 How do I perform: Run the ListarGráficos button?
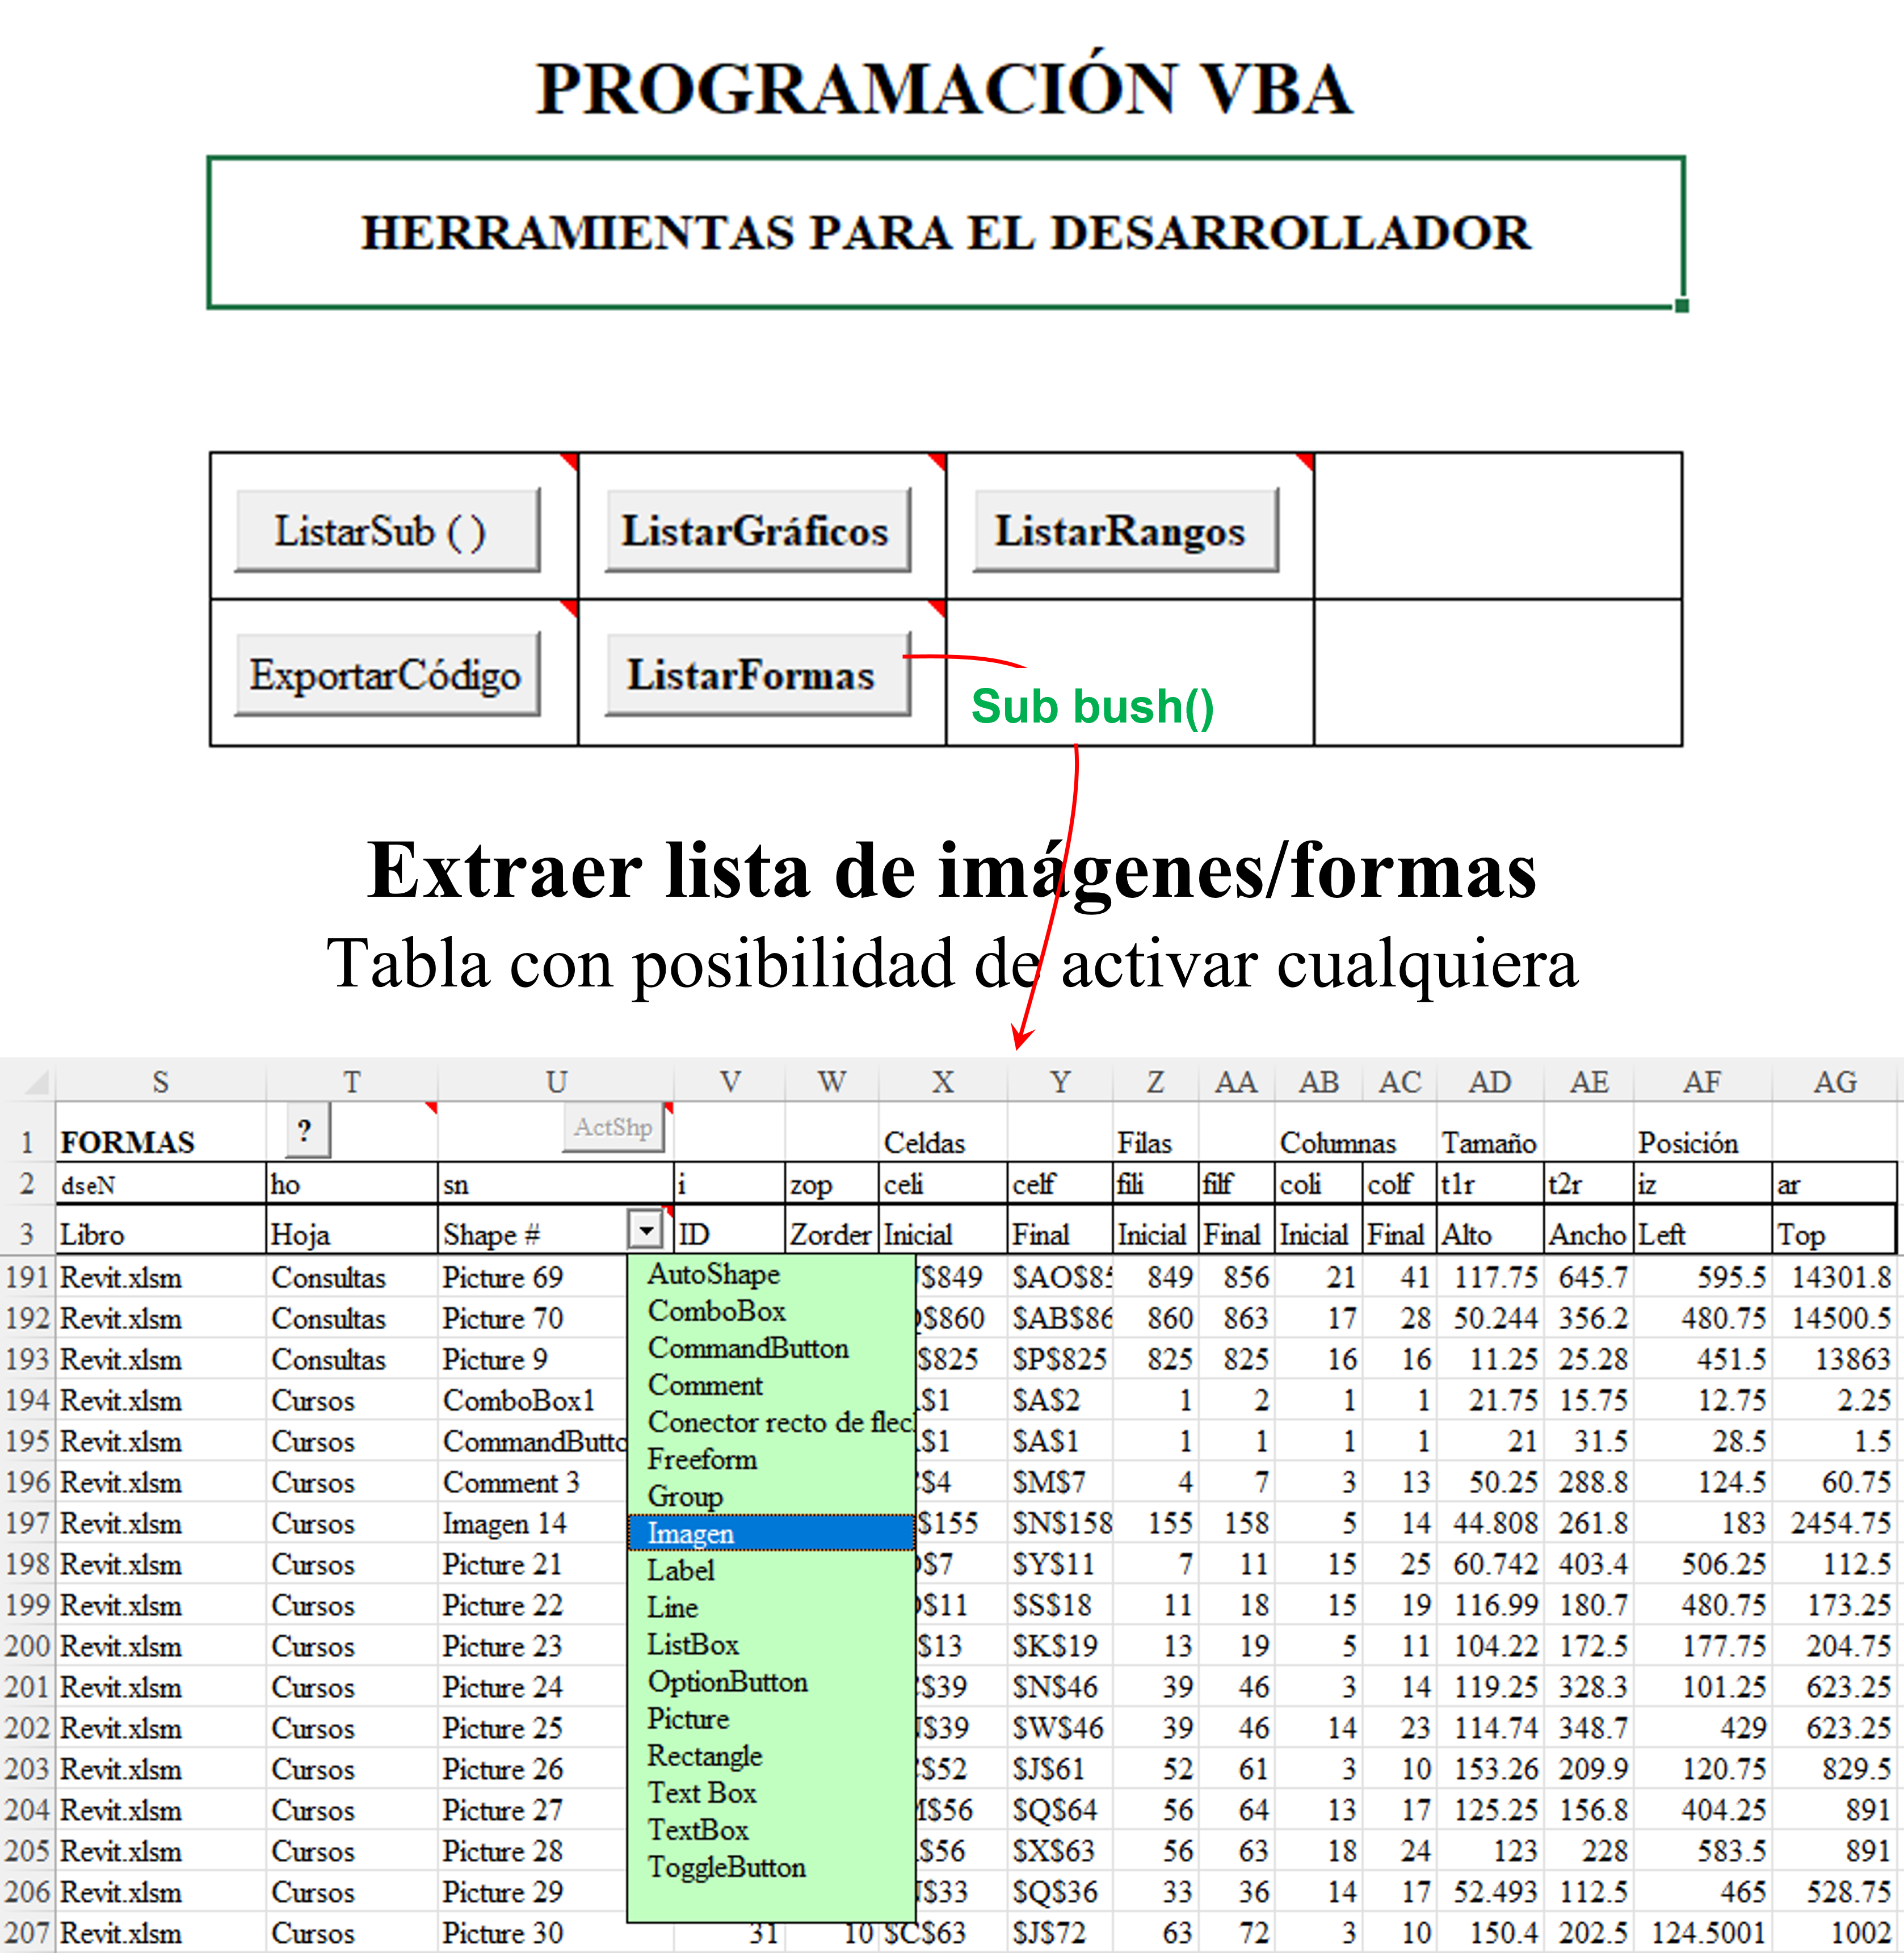[x=758, y=530]
